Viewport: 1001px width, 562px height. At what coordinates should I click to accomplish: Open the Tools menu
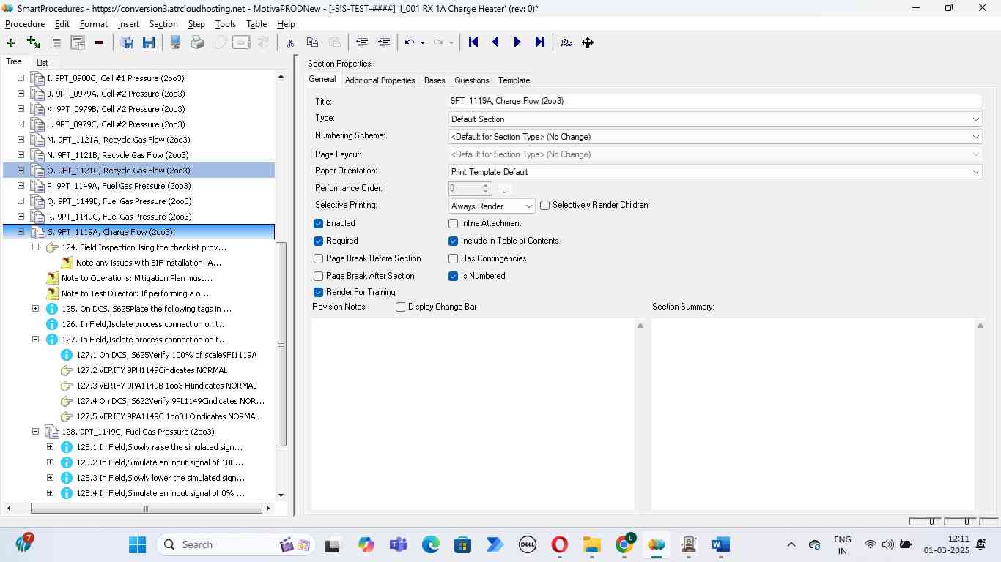pos(226,24)
